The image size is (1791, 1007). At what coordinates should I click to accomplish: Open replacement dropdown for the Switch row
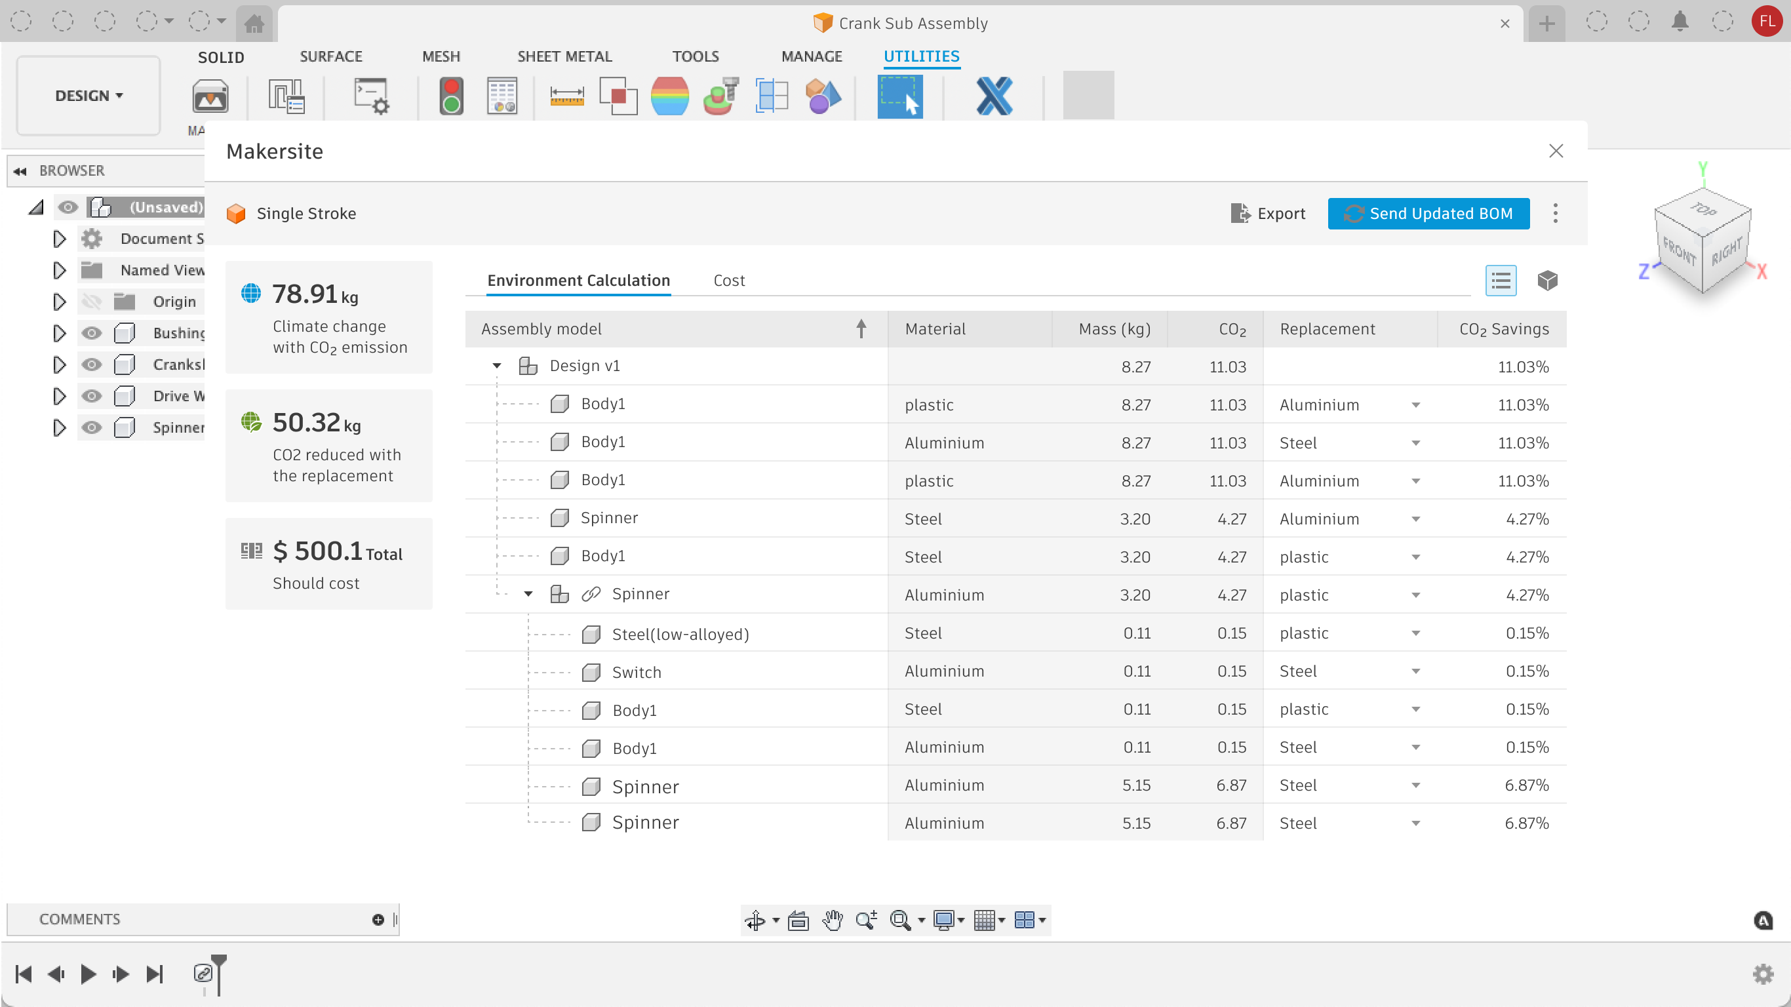point(1415,671)
